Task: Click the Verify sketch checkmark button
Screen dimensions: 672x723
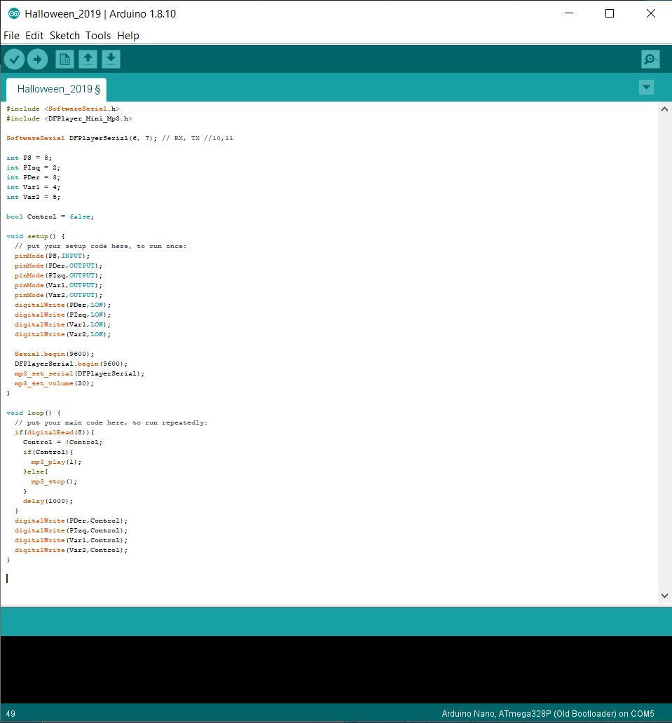Action: [x=14, y=60]
